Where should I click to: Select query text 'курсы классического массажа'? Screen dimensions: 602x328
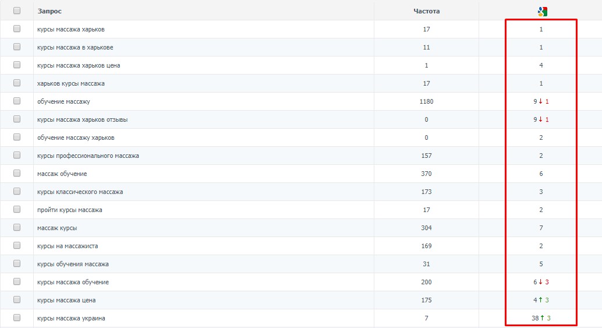click(x=80, y=192)
